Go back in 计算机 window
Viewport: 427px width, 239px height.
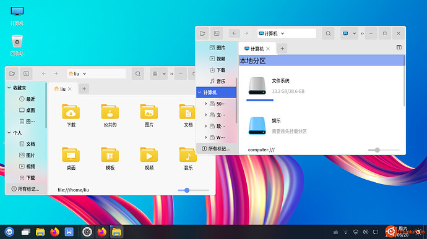(235, 33)
